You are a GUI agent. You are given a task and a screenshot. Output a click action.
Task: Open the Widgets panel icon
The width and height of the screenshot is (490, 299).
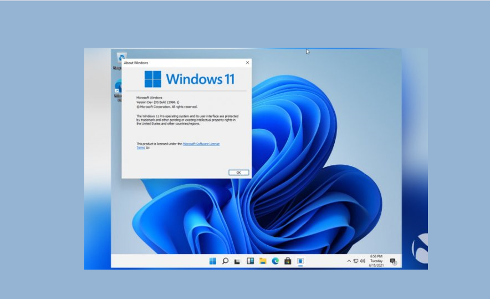pyautogui.click(x=251, y=261)
